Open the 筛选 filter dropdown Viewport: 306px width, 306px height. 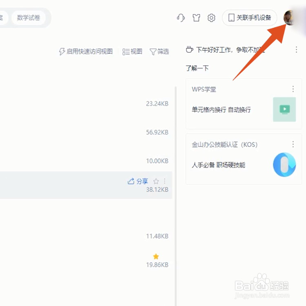tap(159, 51)
